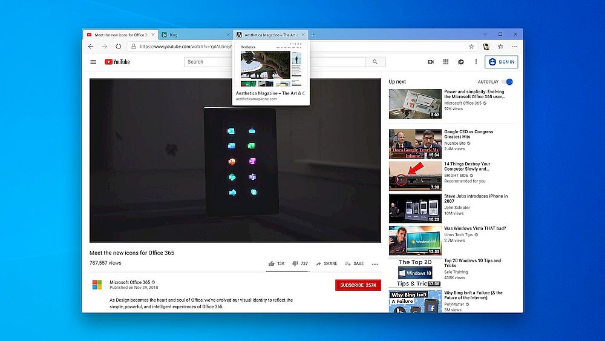This screenshot has height=341, width=605.
Task: Click the YouTube logo
Action: click(117, 62)
